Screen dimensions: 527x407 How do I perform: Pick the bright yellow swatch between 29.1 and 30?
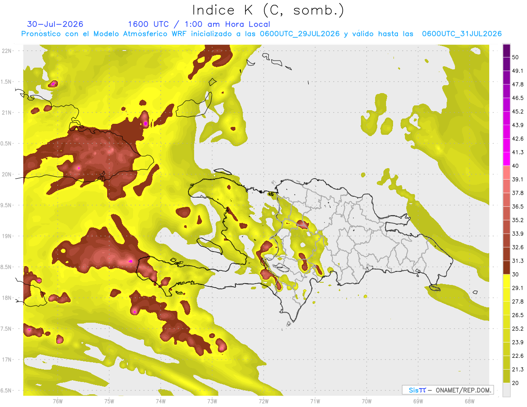(506, 281)
